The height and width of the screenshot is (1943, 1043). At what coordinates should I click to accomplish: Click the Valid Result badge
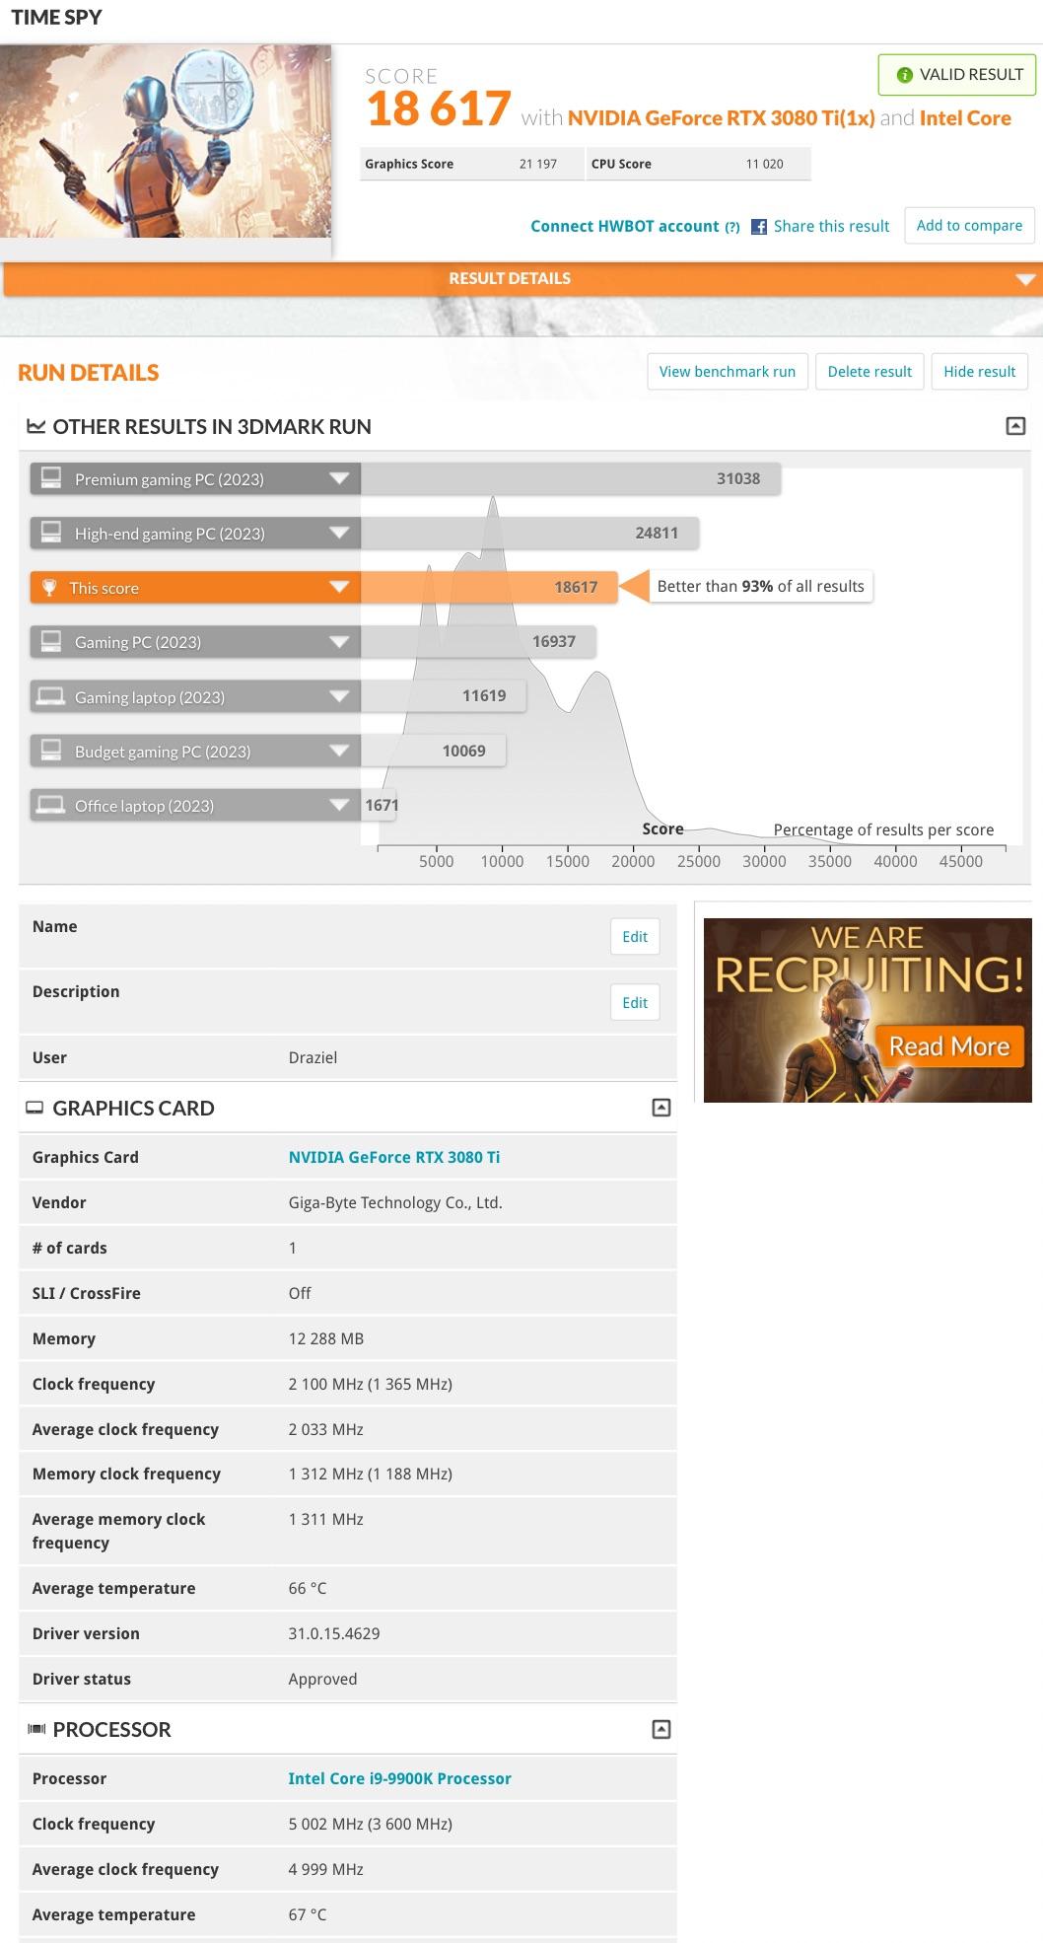click(957, 75)
